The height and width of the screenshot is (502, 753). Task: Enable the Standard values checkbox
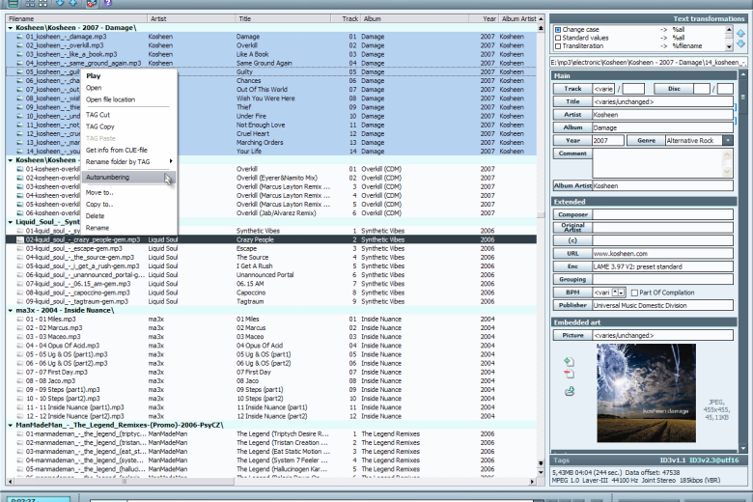click(x=558, y=38)
